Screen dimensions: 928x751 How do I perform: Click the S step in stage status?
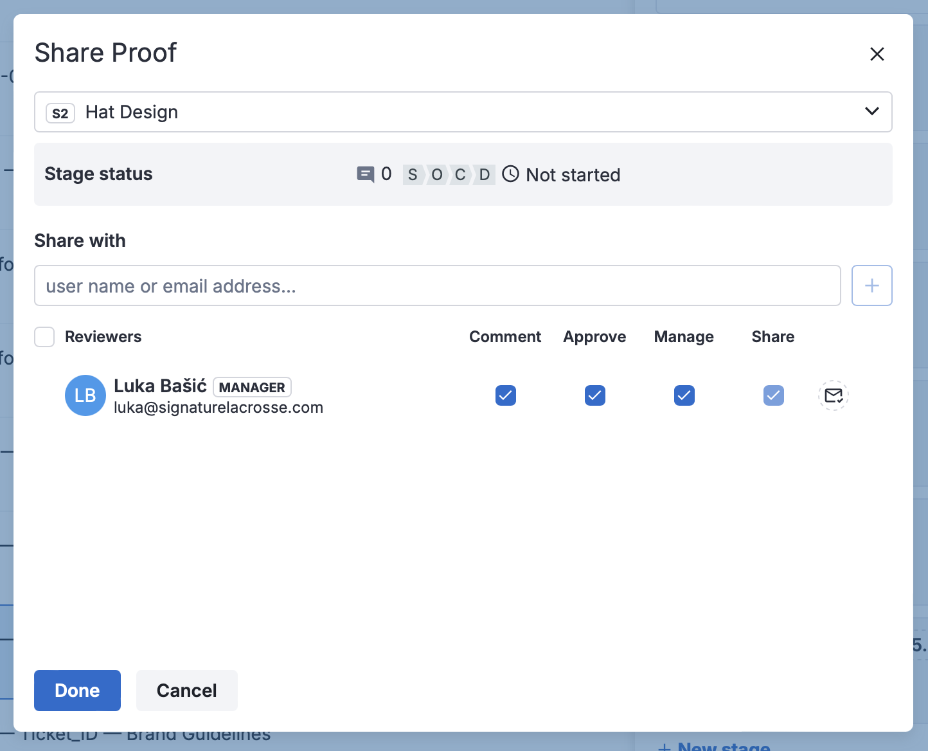pyautogui.click(x=413, y=175)
